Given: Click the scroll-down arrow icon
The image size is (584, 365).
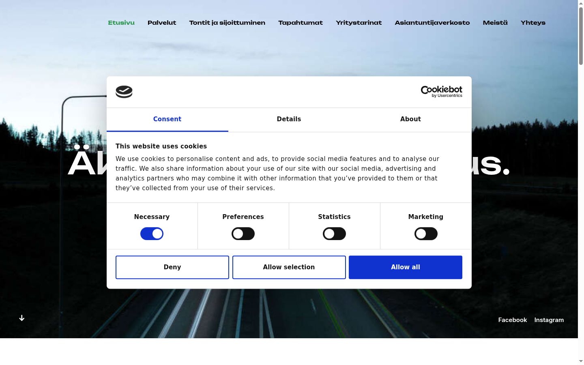Looking at the screenshot, I should pos(22,318).
